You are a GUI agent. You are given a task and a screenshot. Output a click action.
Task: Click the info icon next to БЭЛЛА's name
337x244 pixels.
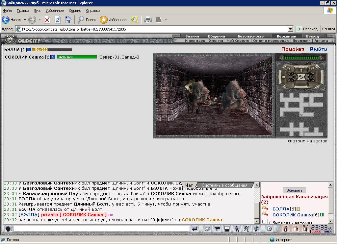[x=29, y=49]
